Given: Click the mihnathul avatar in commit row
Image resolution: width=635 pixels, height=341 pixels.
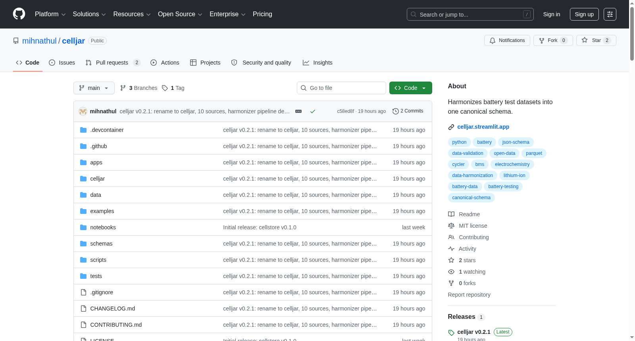Looking at the screenshot, I should 83,111.
